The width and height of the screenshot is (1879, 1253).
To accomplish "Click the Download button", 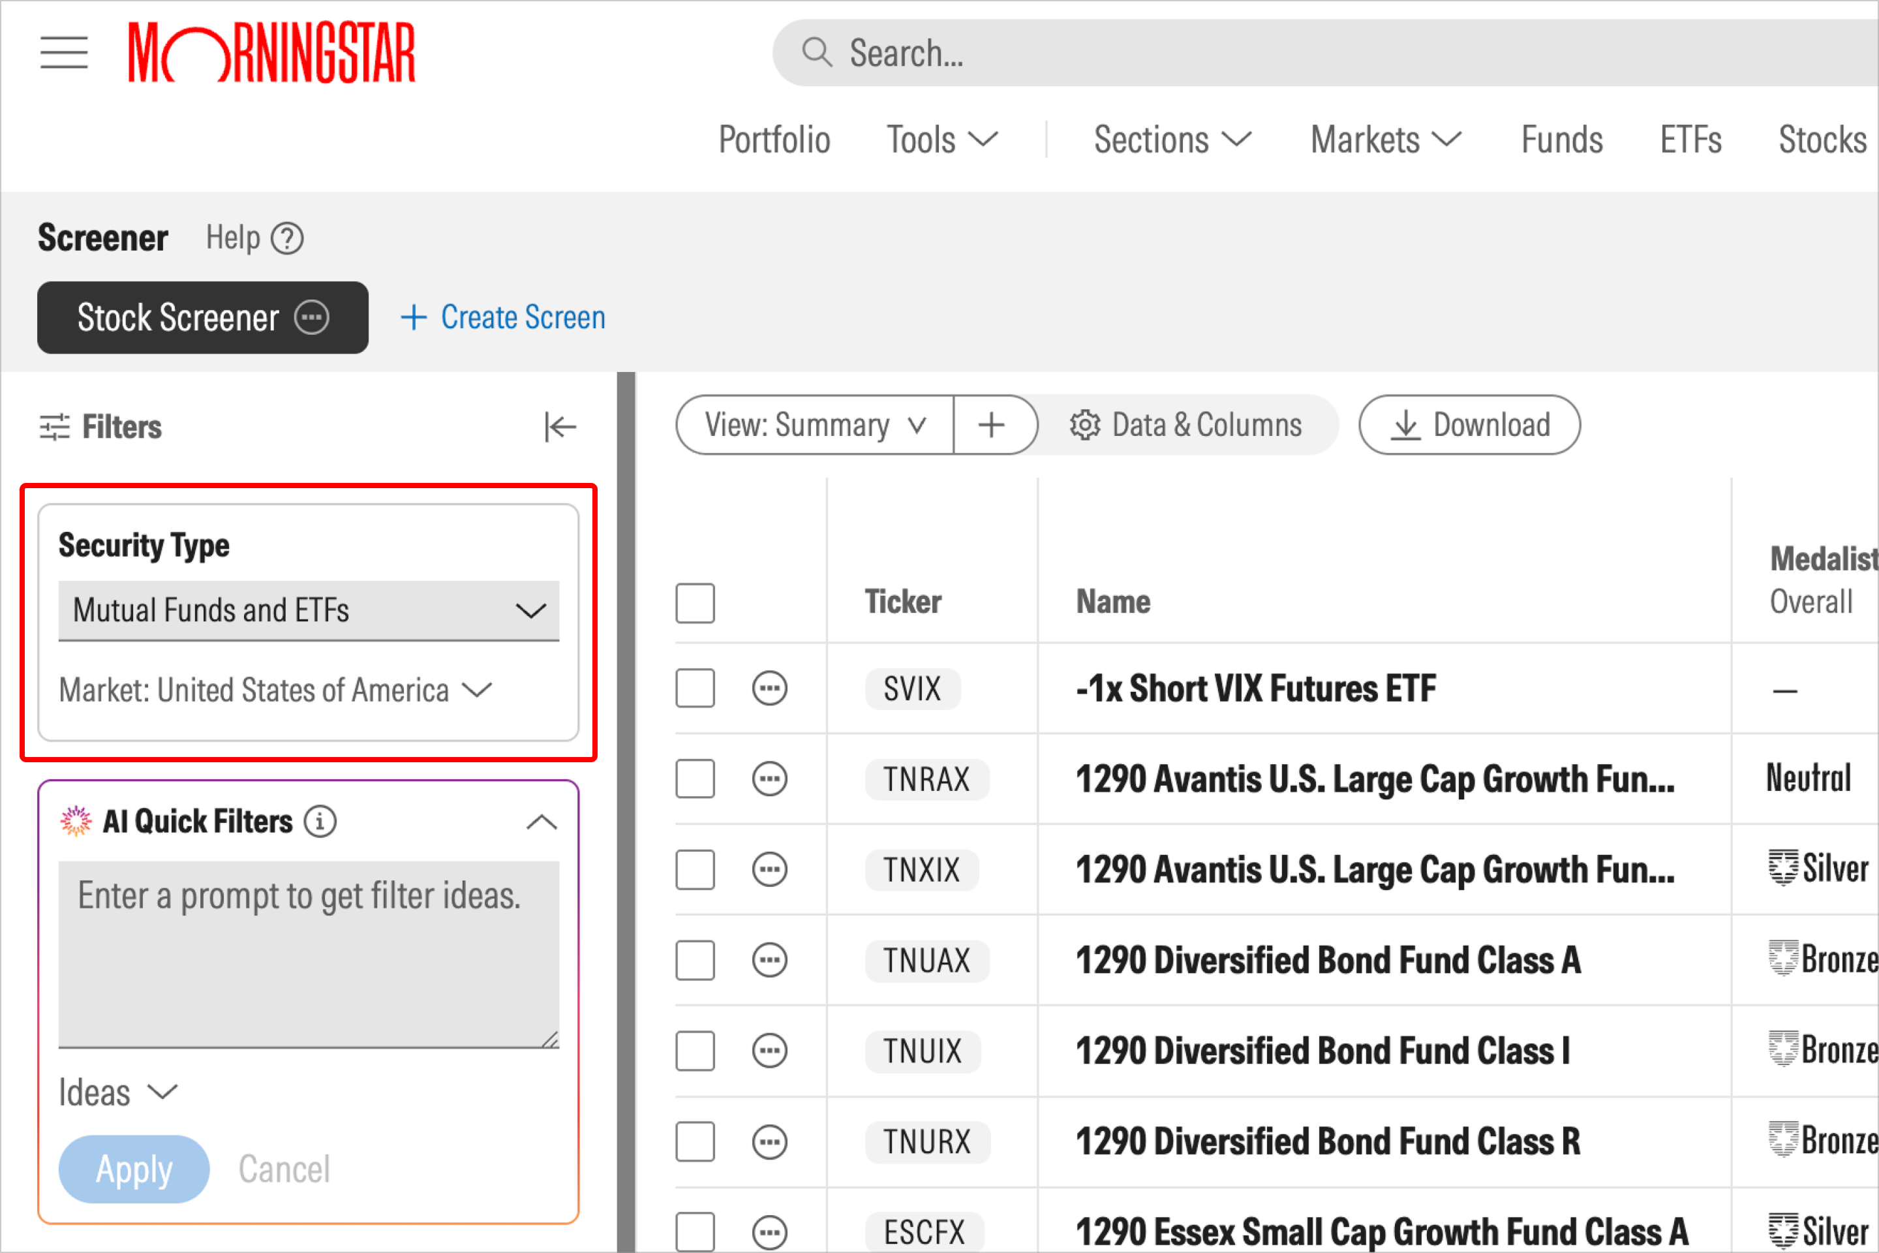I will coord(1469,425).
